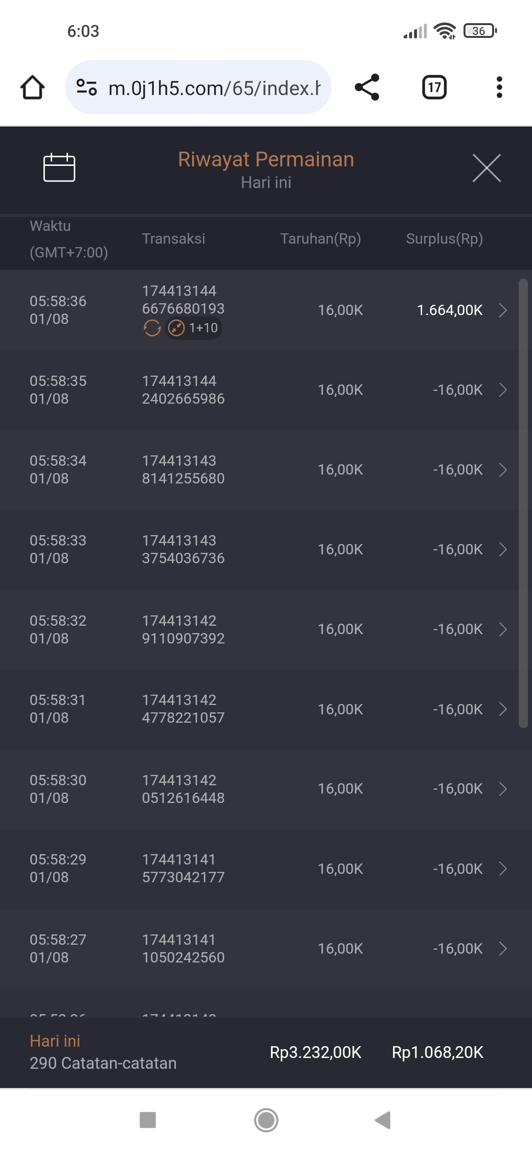Screen dimensions: 532x1152
Task: Tap the site settings icon in address bar
Action: 87,88
